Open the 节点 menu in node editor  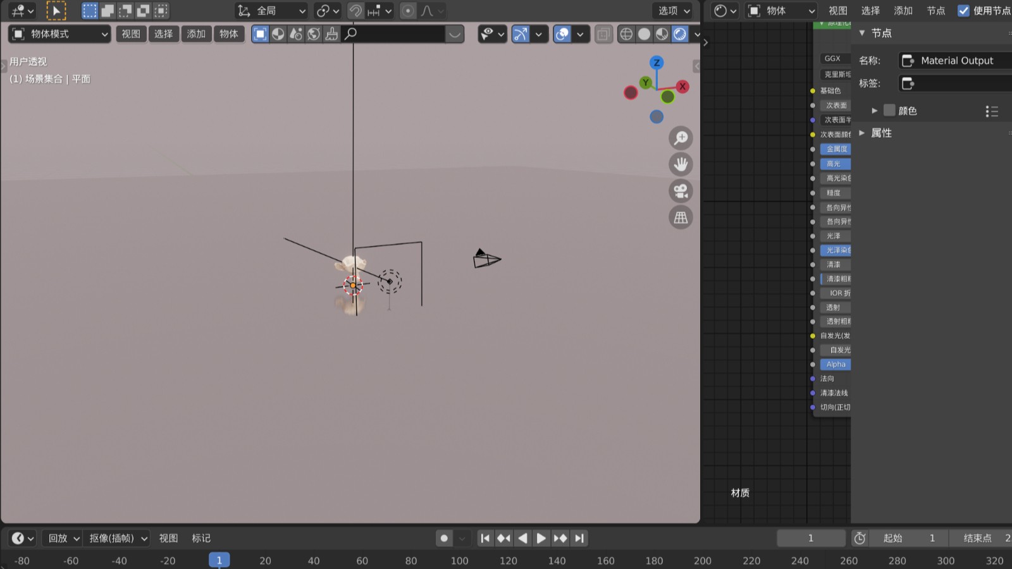pos(935,11)
